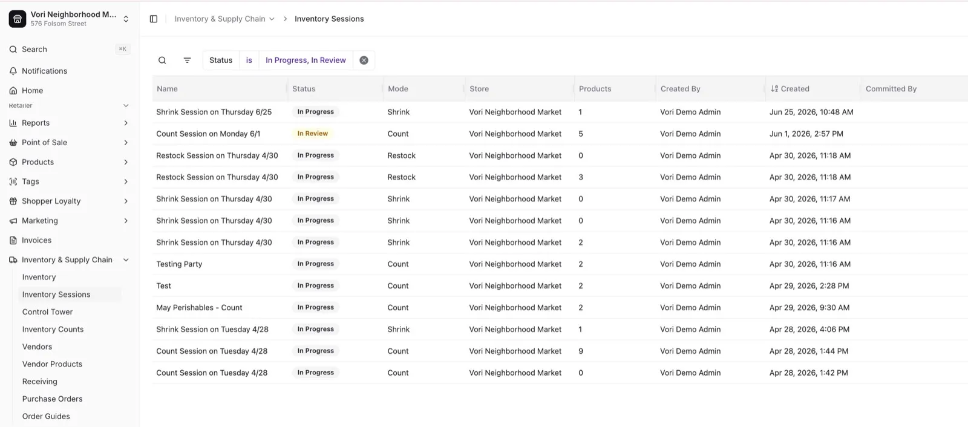968x427 pixels.
Task: Open Inventory Counts page
Action: click(53, 329)
